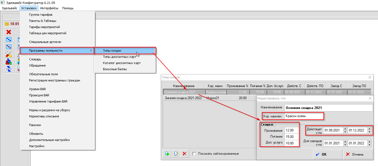Click the Проживание discount value field
The width and height of the screenshot is (378, 166).
[292, 130]
